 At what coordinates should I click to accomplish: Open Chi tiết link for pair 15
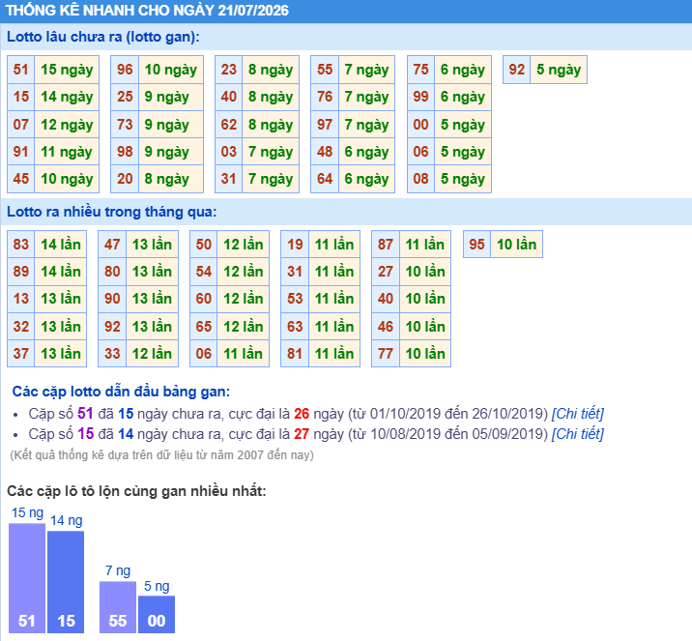point(577,433)
